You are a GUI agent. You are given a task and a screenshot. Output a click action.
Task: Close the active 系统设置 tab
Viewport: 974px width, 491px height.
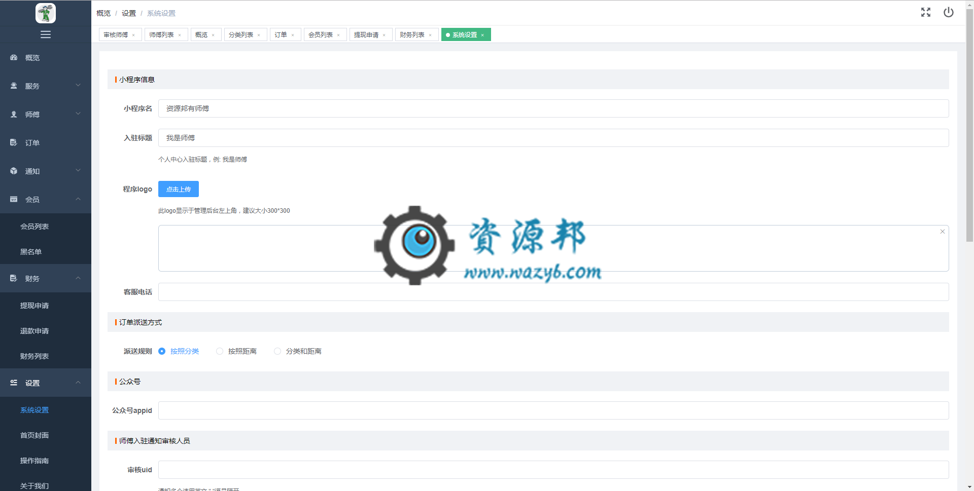(x=482, y=35)
